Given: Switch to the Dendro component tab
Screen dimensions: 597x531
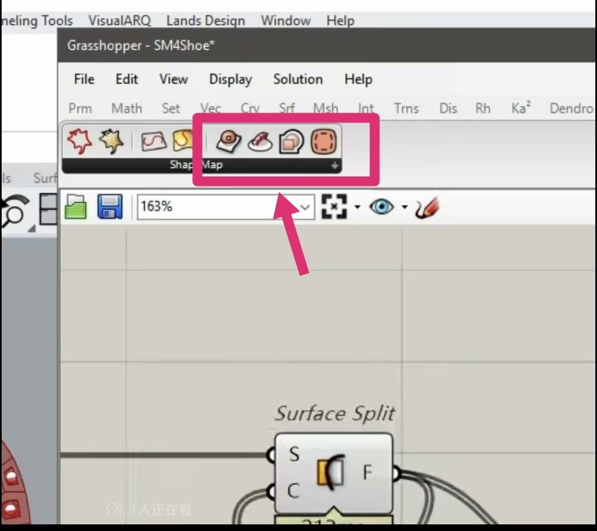Looking at the screenshot, I should [571, 108].
